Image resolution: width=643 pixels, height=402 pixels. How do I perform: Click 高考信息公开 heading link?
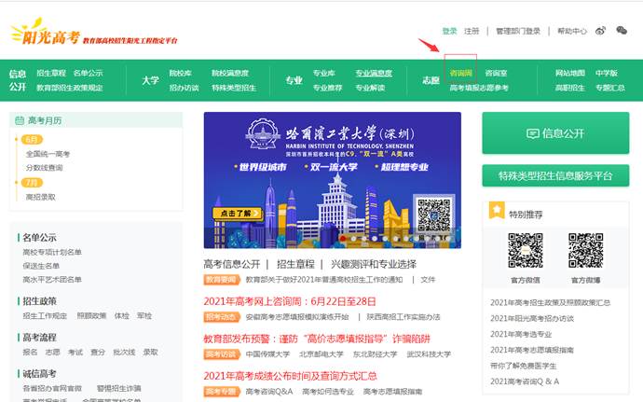click(x=232, y=264)
